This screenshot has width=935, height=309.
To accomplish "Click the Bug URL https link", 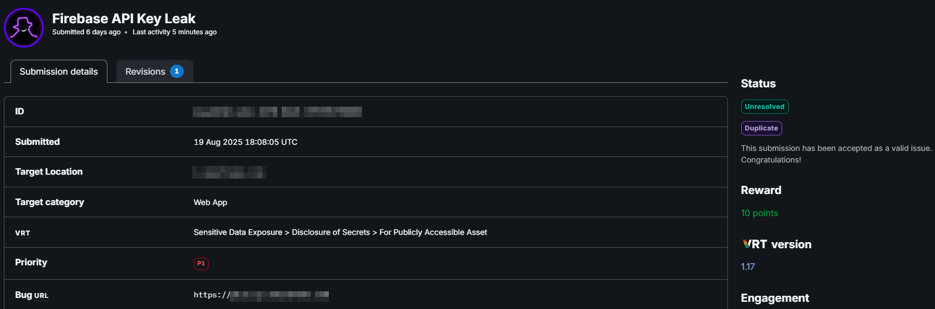I will [x=261, y=295].
